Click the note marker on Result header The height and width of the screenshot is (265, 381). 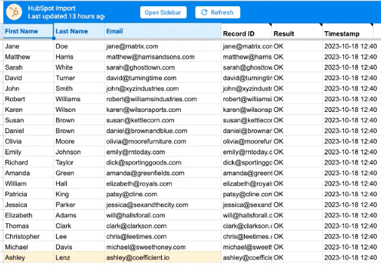[321, 25]
